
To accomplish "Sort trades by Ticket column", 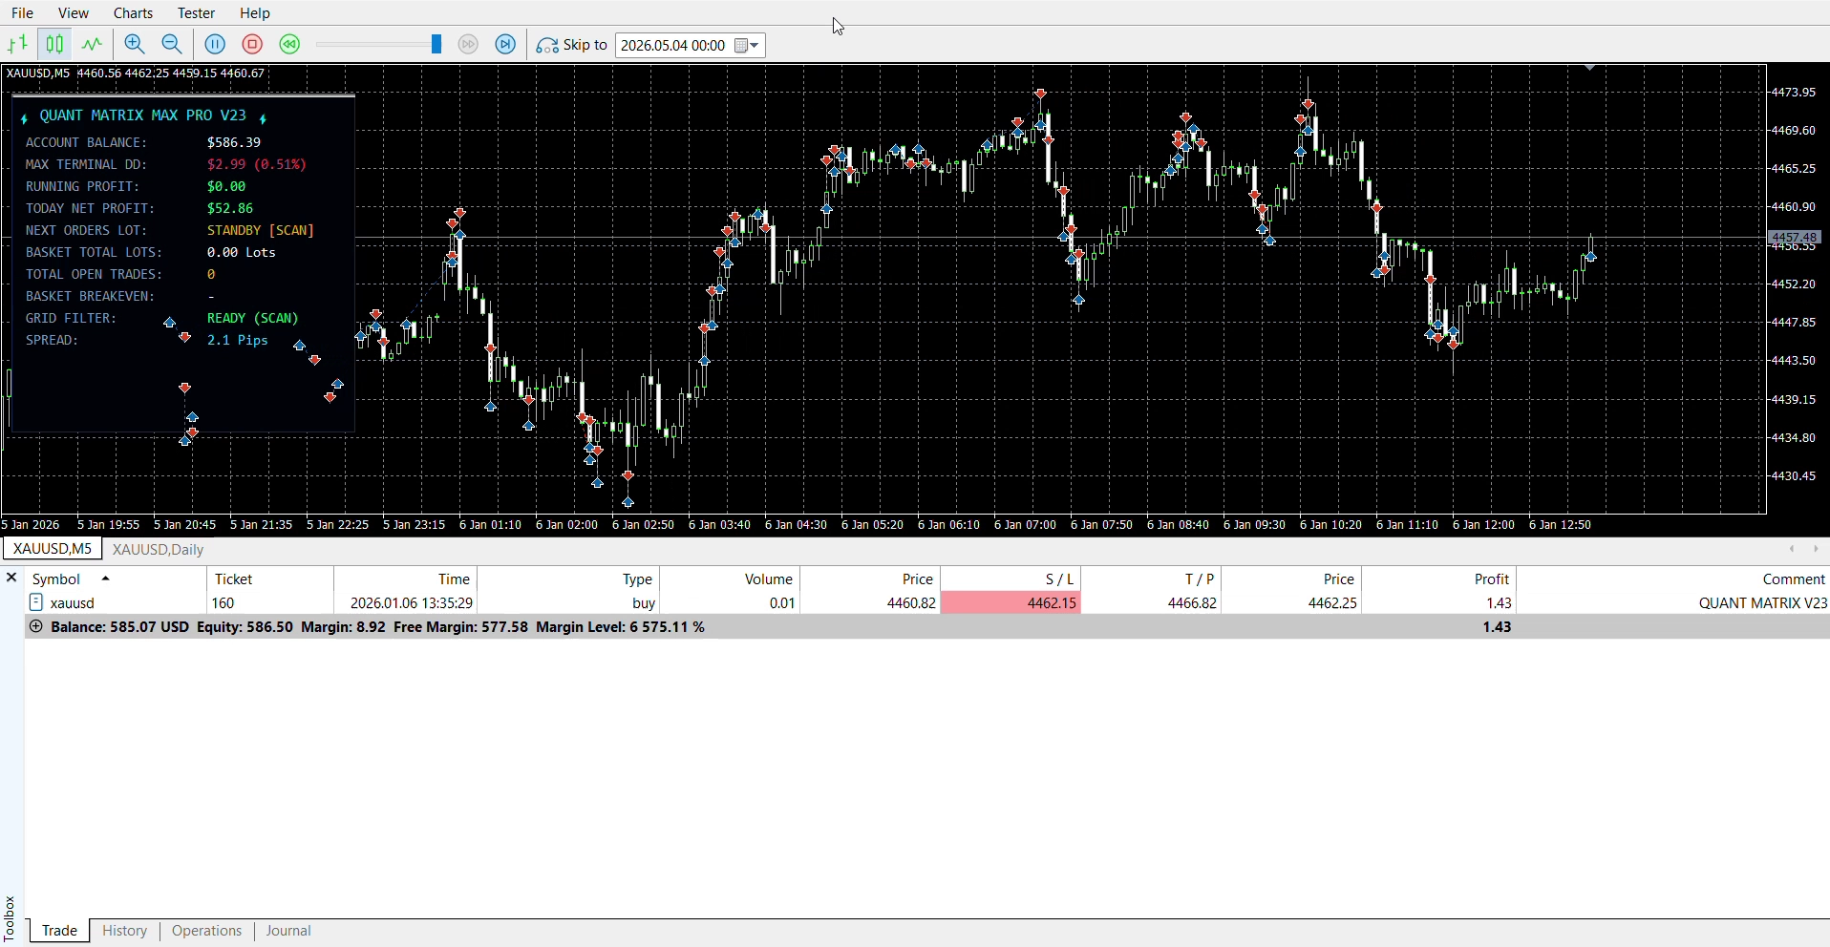I will (x=270, y=579).
